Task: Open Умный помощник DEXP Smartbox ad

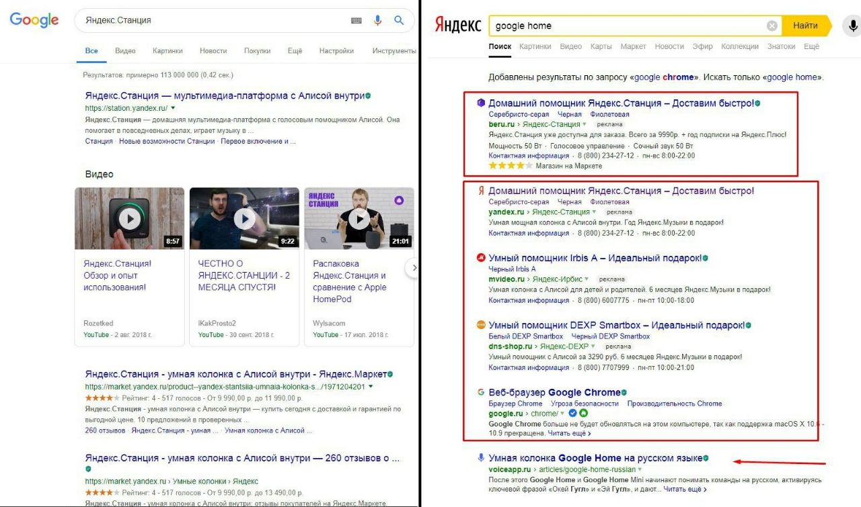Action: [617, 325]
